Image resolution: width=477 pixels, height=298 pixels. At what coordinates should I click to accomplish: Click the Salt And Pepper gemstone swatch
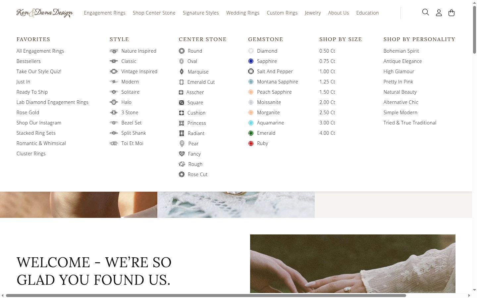pos(251,72)
